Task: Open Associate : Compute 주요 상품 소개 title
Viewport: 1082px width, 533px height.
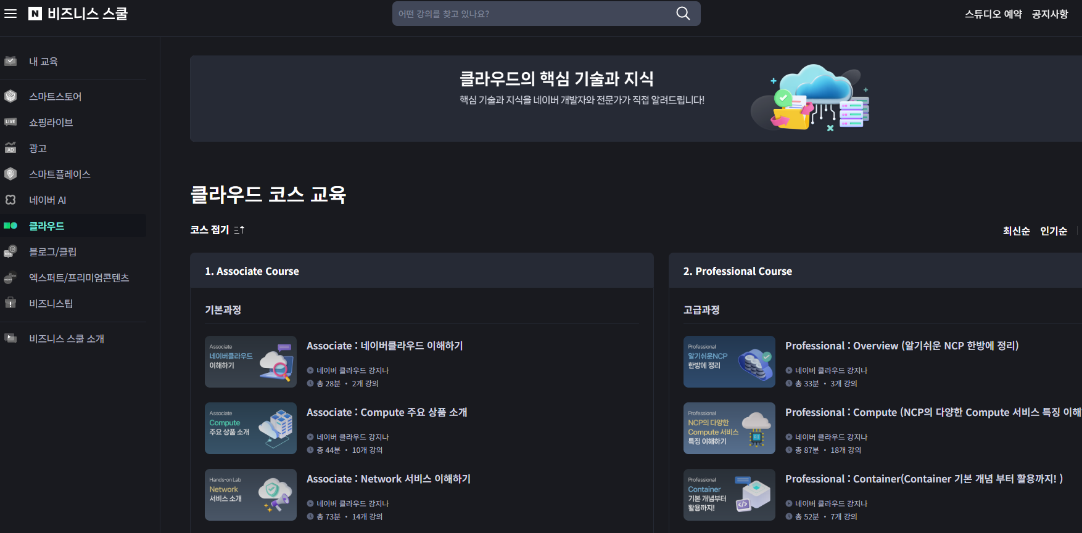Action: tap(387, 412)
